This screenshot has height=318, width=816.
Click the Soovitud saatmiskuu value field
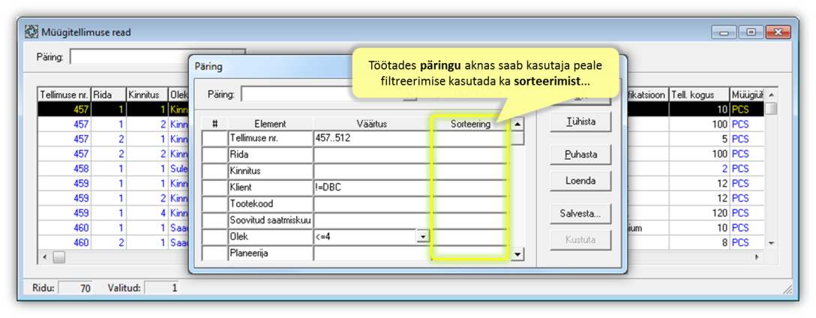click(x=373, y=220)
